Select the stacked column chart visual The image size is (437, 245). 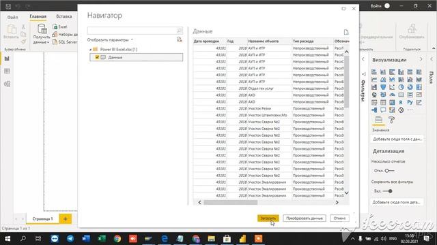pos(383,72)
